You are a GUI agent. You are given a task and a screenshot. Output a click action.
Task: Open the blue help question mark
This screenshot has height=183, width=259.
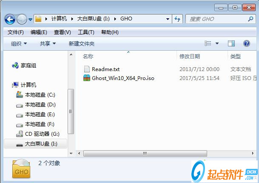pos(246,43)
